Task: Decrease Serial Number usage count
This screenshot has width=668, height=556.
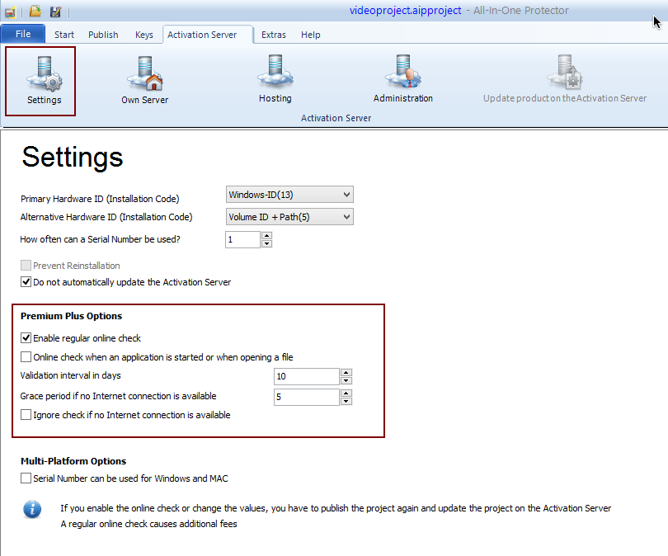Action: (x=266, y=243)
